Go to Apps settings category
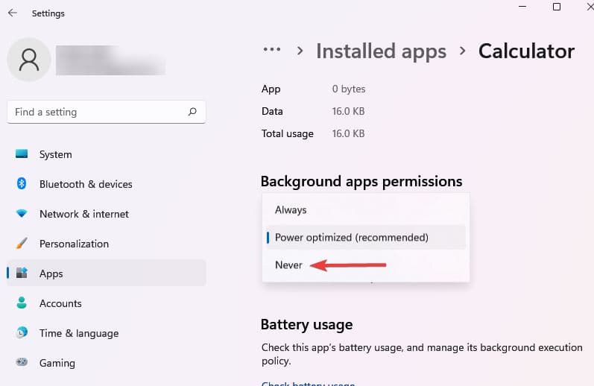The height and width of the screenshot is (386, 594). click(x=51, y=273)
